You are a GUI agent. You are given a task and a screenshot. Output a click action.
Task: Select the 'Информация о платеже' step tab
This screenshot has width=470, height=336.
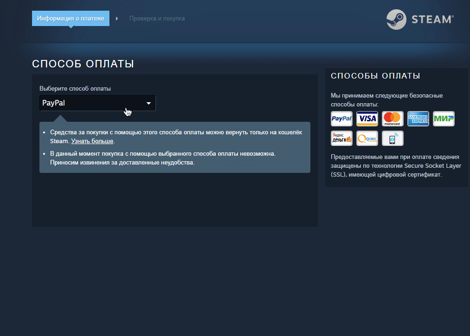(x=71, y=18)
